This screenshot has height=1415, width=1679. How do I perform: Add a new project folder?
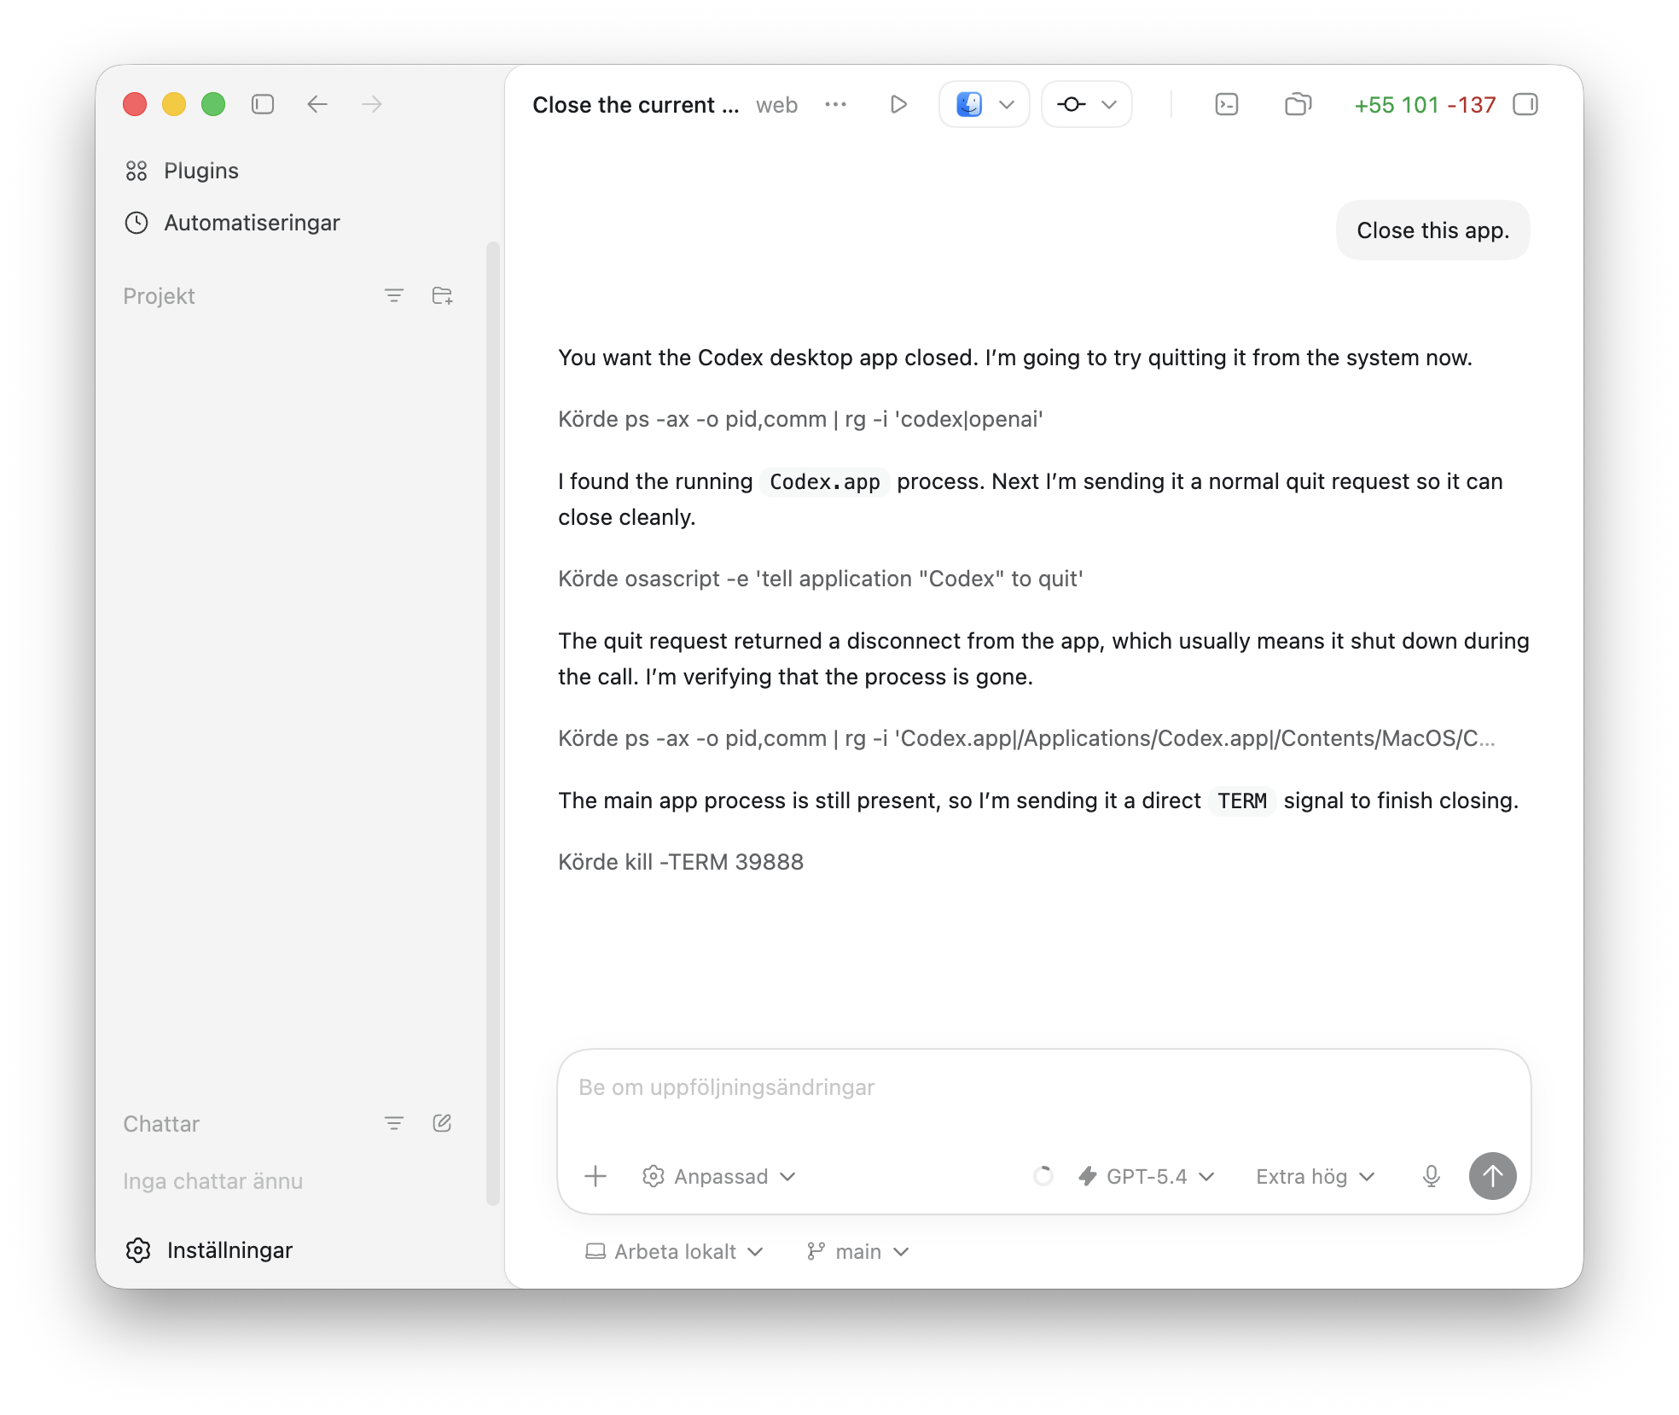tap(442, 295)
